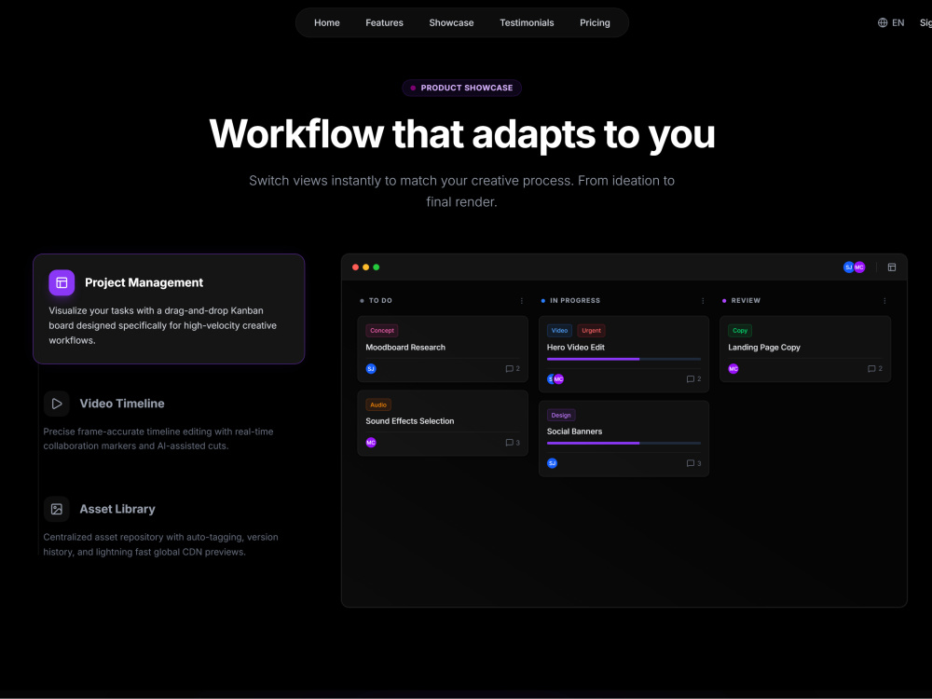
Task: Go to Features in the navigation bar
Action: [384, 22]
